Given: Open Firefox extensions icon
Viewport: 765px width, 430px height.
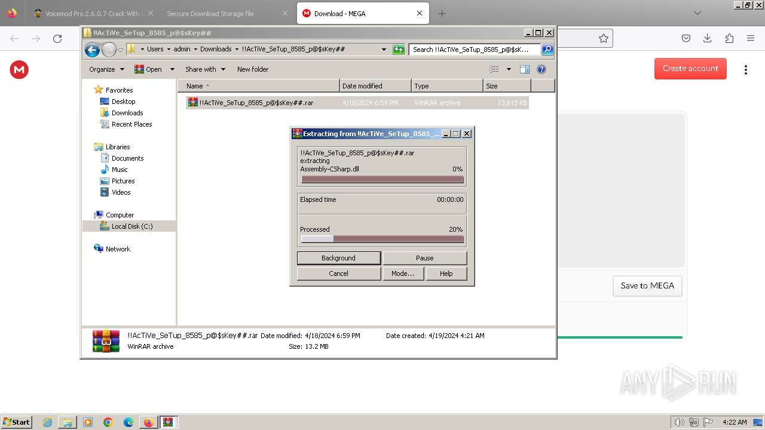Looking at the screenshot, I should pyautogui.click(x=729, y=38).
